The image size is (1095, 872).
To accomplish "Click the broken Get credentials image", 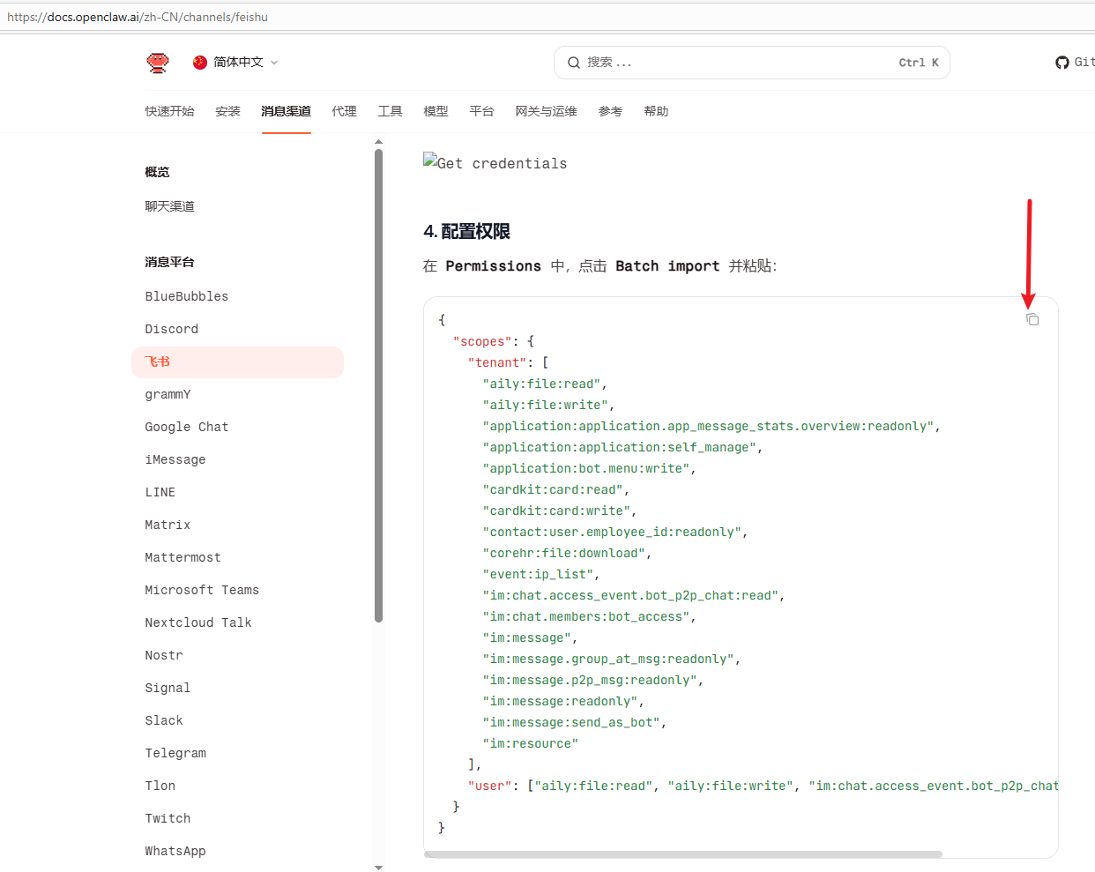I will click(495, 162).
